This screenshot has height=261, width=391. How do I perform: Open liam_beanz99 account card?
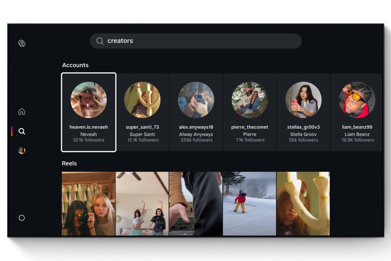click(357, 112)
